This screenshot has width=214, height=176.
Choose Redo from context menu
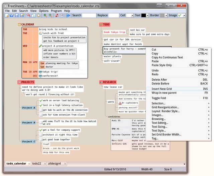click(x=178, y=74)
